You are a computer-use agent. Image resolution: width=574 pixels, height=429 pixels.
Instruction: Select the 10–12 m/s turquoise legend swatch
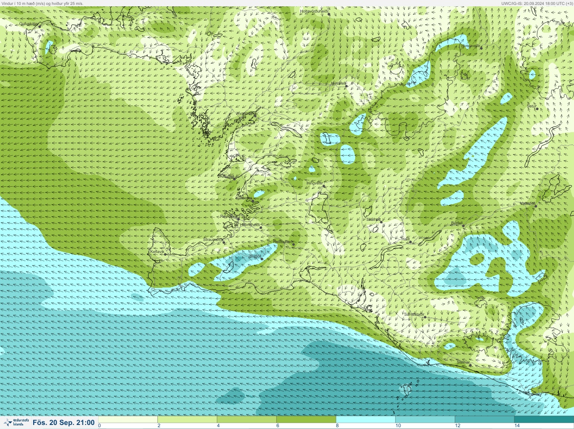[425, 420]
